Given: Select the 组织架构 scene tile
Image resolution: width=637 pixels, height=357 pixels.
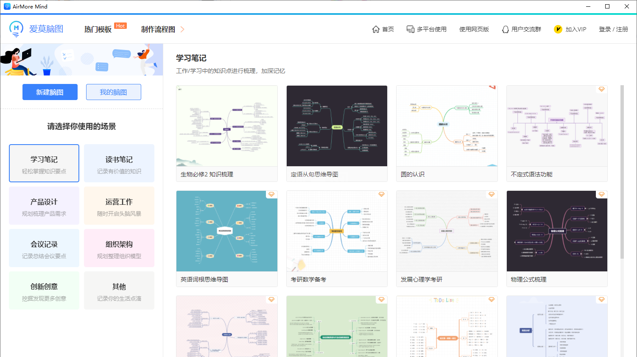Looking at the screenshot, I should (x=119, y=248).
